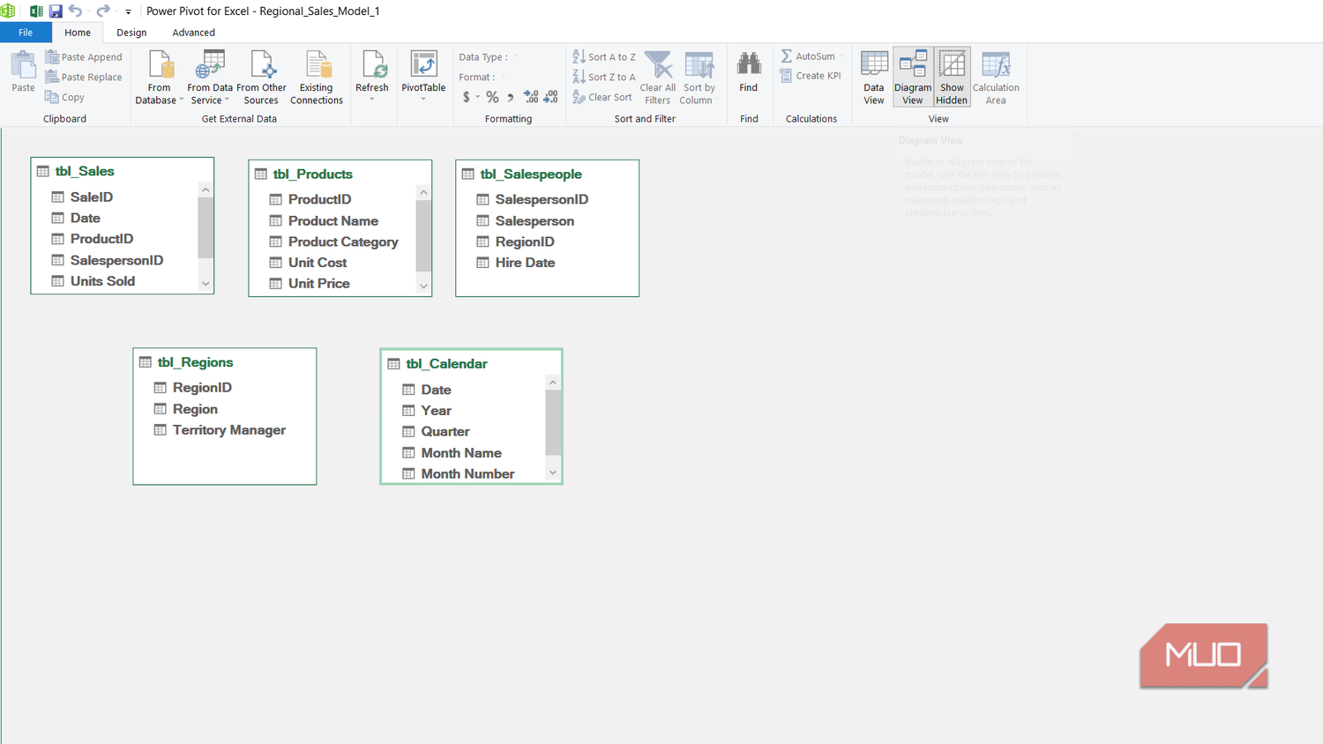Open Customize Quick Access Toolbar dropdown
Viewport: 1323px width, 744px height.
pyautogui.click(x=128, y=12)
